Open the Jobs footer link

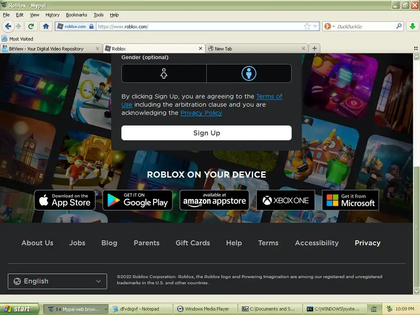[77, 243]
